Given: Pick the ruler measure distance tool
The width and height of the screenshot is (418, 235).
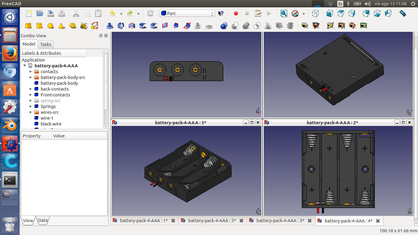Looking at the screenshot, I should (x=403, y=14).
